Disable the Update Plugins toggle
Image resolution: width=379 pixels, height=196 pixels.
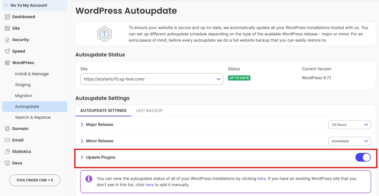pos(363,157)
